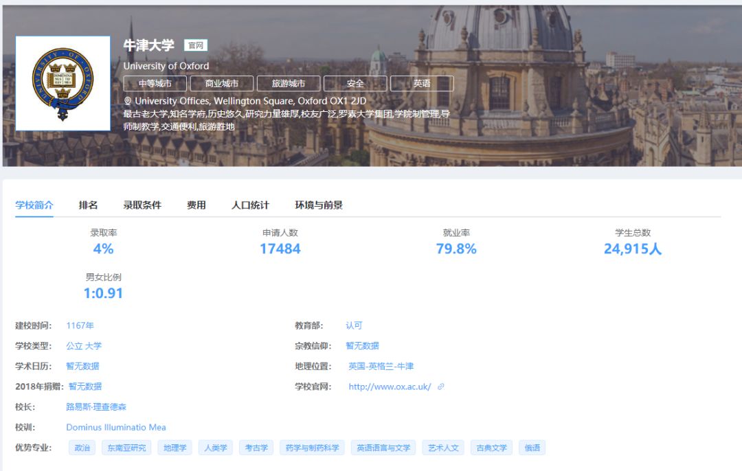Click the 药学与制药科学 major tag
Image resolution: width=742 pixels, height=471 pixels.
click(x=312, y=448)
